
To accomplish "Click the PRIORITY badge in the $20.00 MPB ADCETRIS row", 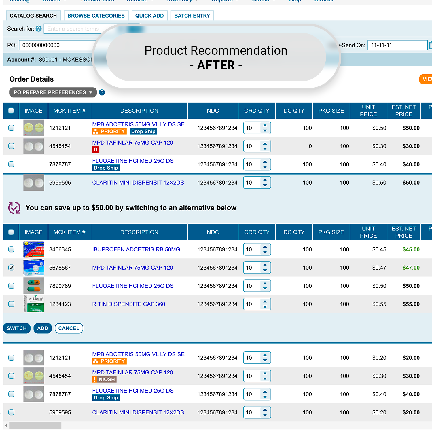I will point(109,361).
